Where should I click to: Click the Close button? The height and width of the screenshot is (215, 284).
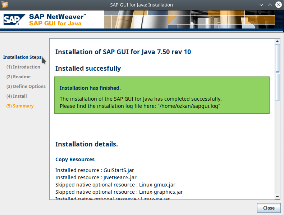pyautogui.click(x=269, y=208)
